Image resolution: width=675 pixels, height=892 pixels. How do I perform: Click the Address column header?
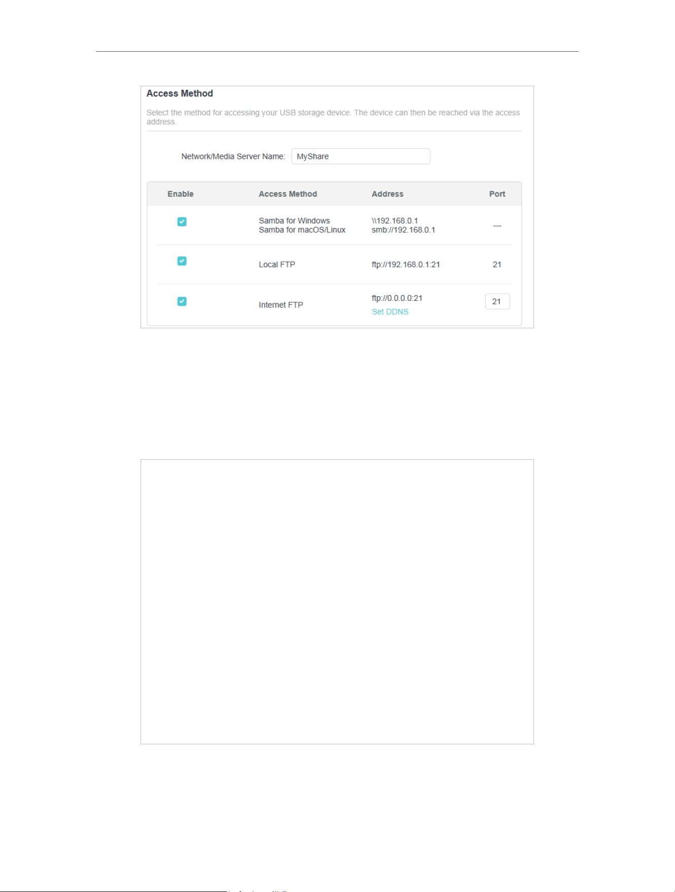(x=387, y=194)
